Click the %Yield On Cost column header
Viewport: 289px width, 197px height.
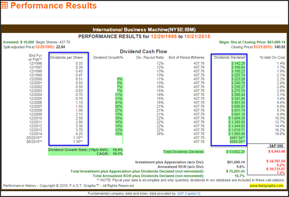tap(272, 58)
